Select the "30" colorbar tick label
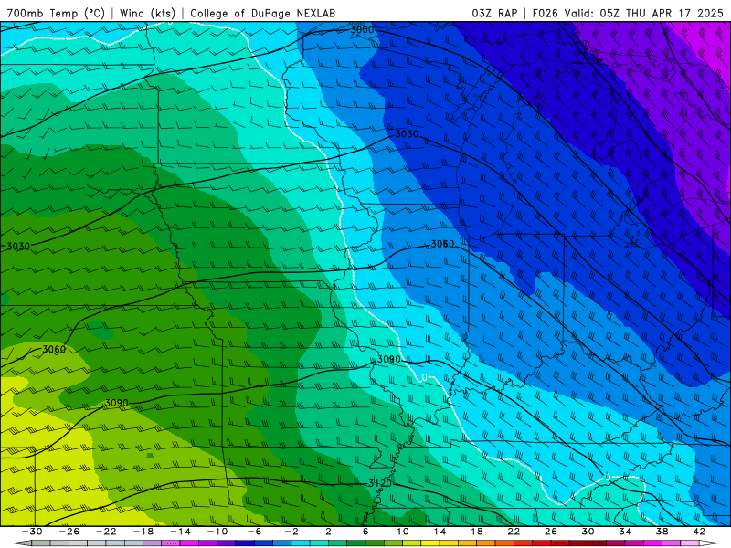Image resolution: width=731 pixels, height=548 pixels. (x=588, y=532)
